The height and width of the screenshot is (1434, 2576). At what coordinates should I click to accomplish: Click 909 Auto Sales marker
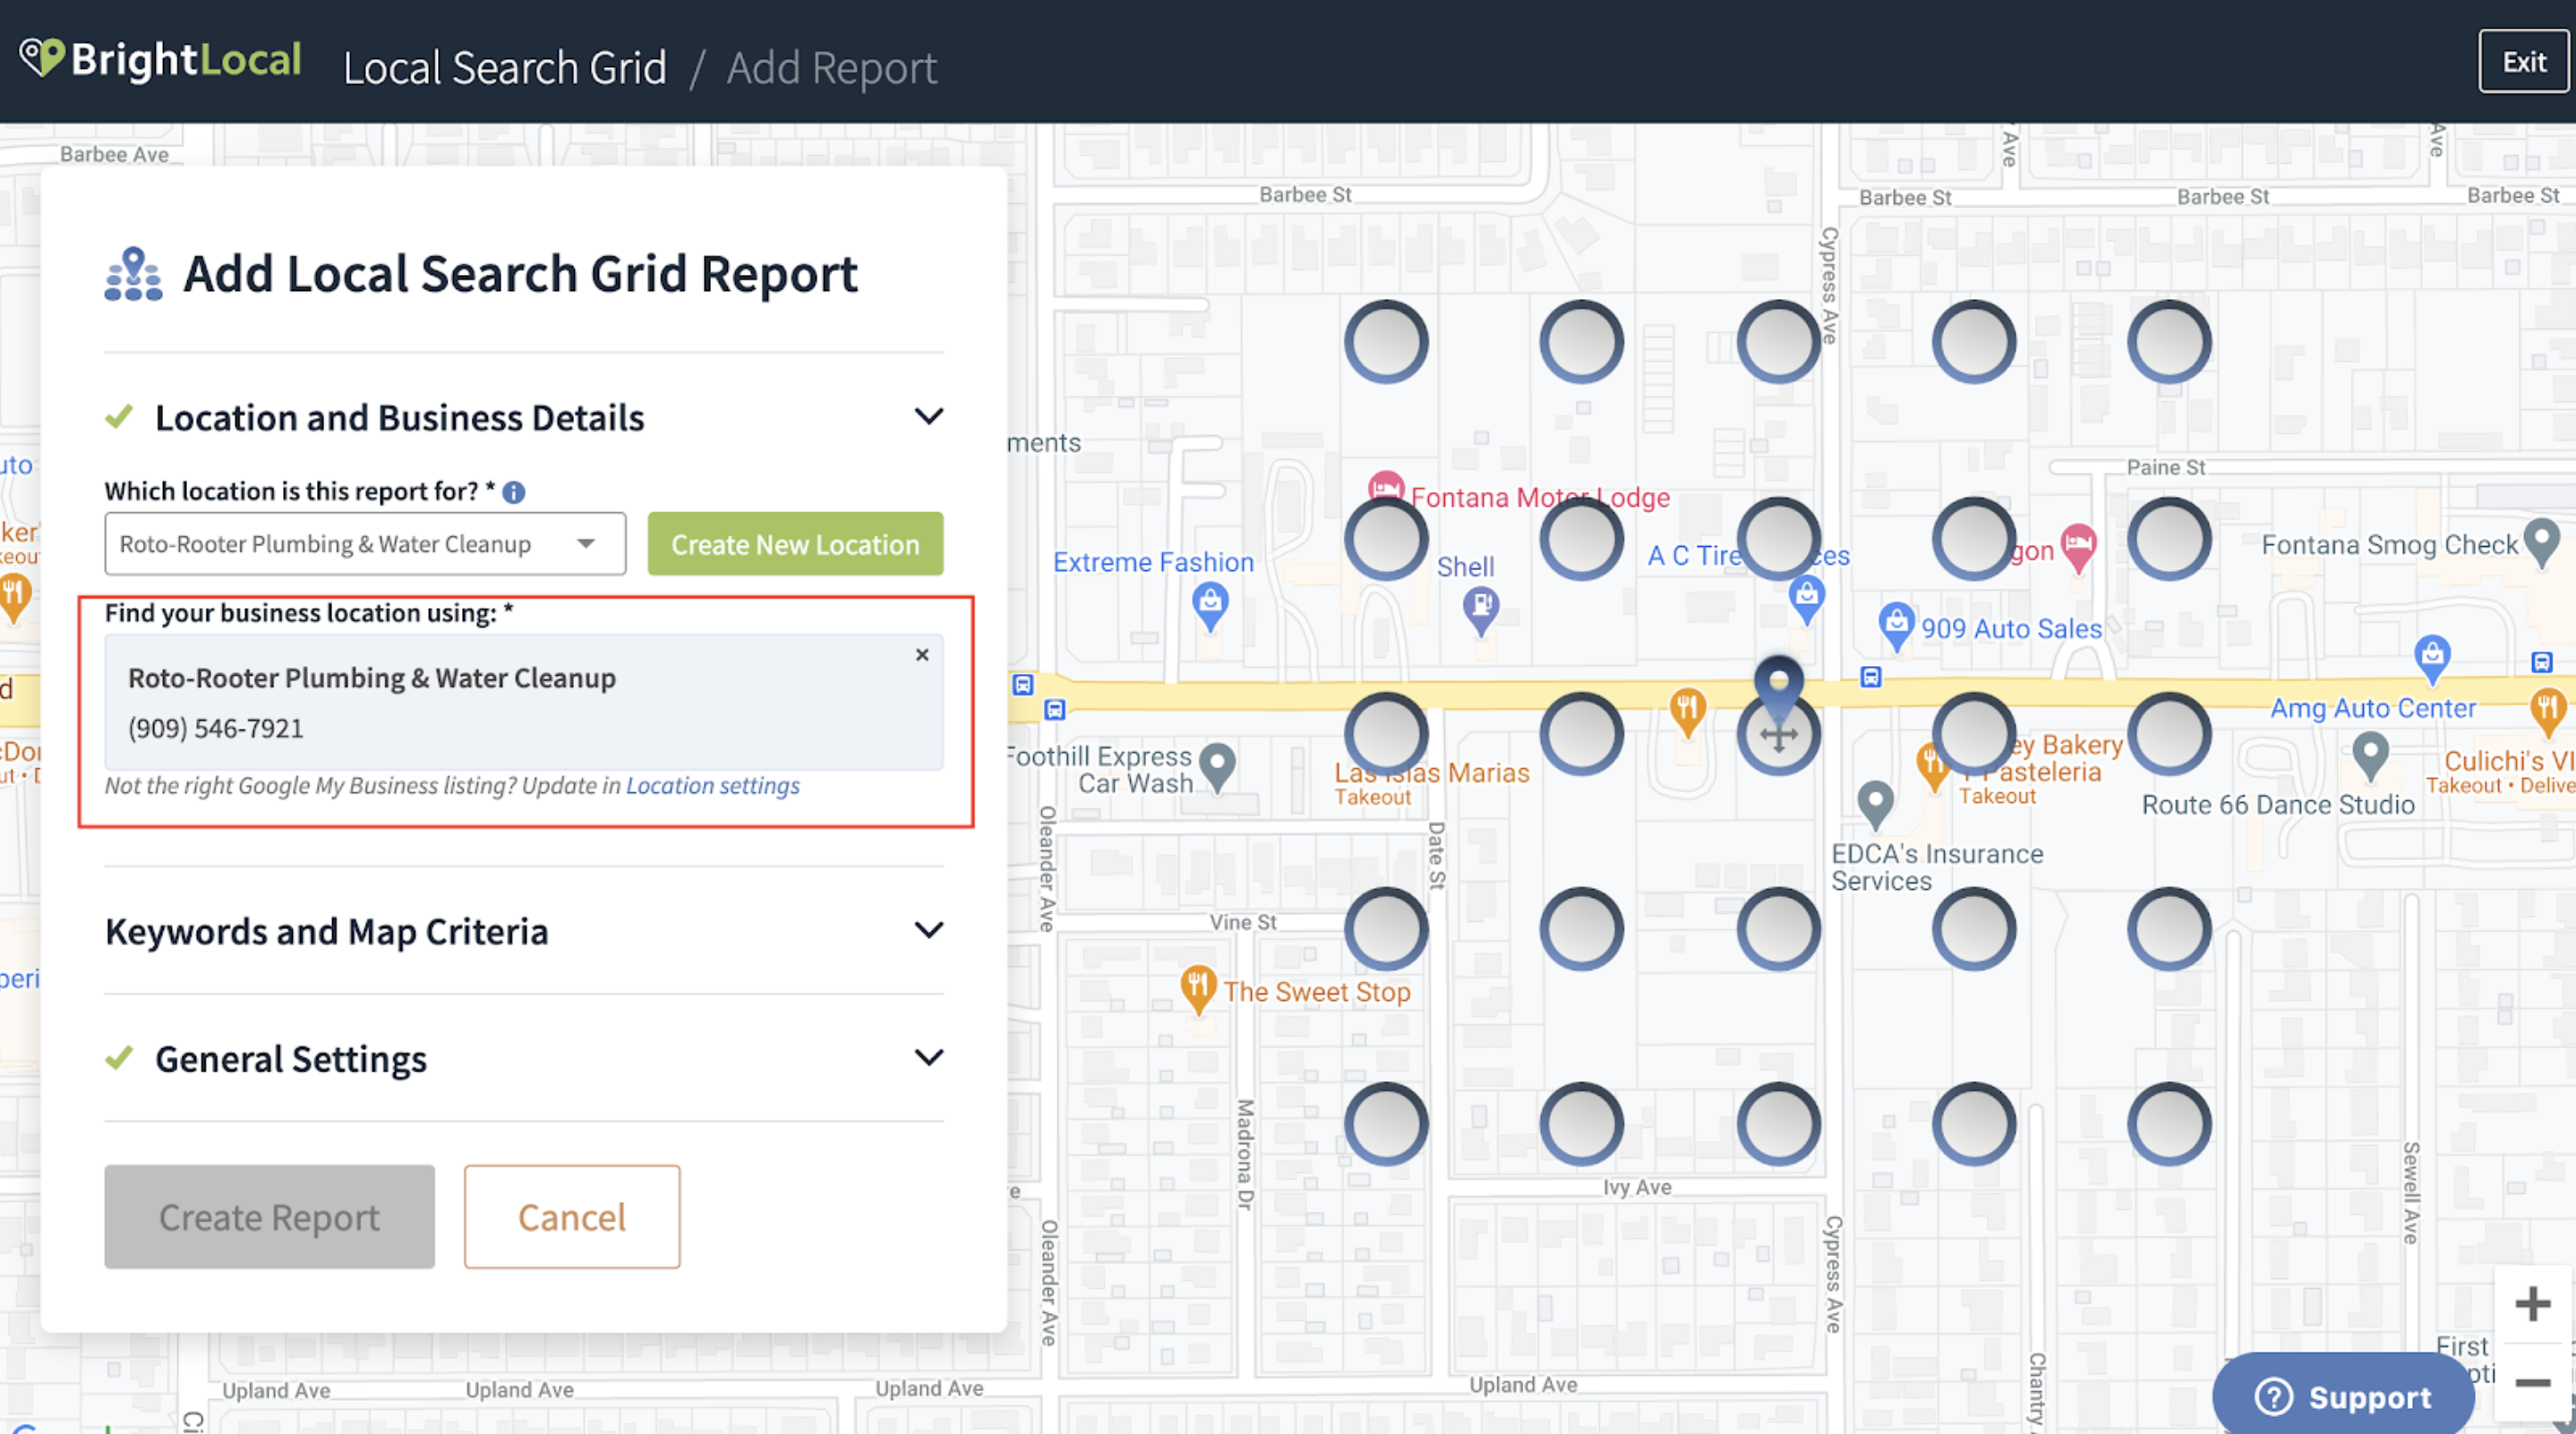tap(1896, 626)
